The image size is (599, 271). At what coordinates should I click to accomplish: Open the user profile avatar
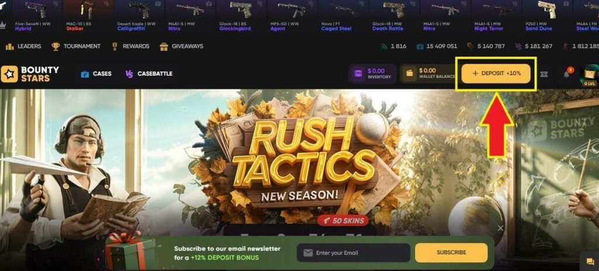589,74
